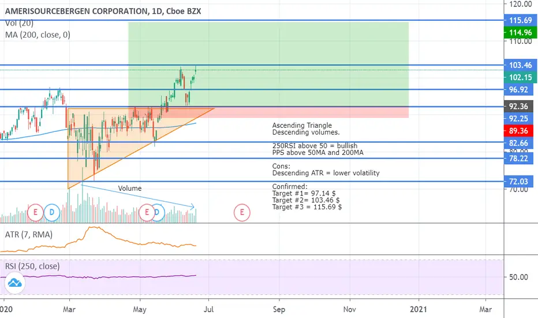538x318 pixels.
Task: Open the earnings E marker near May
Action: (147, 212)
